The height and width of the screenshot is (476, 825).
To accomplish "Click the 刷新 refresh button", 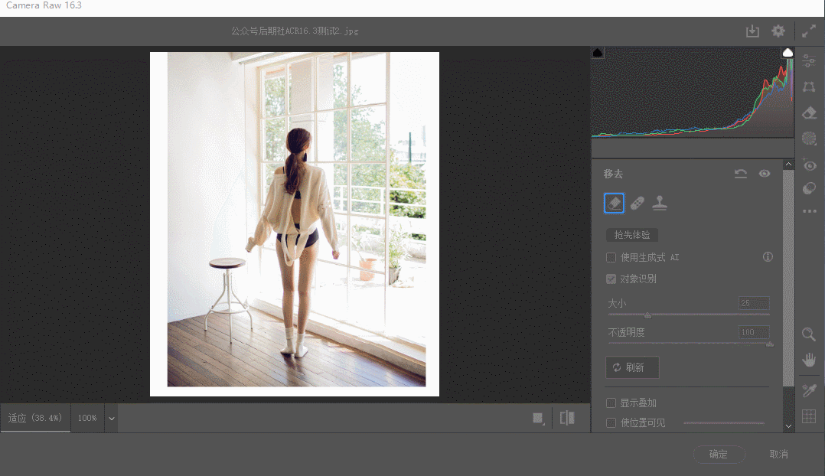I will pyautogui.click(x=632, y=367).
